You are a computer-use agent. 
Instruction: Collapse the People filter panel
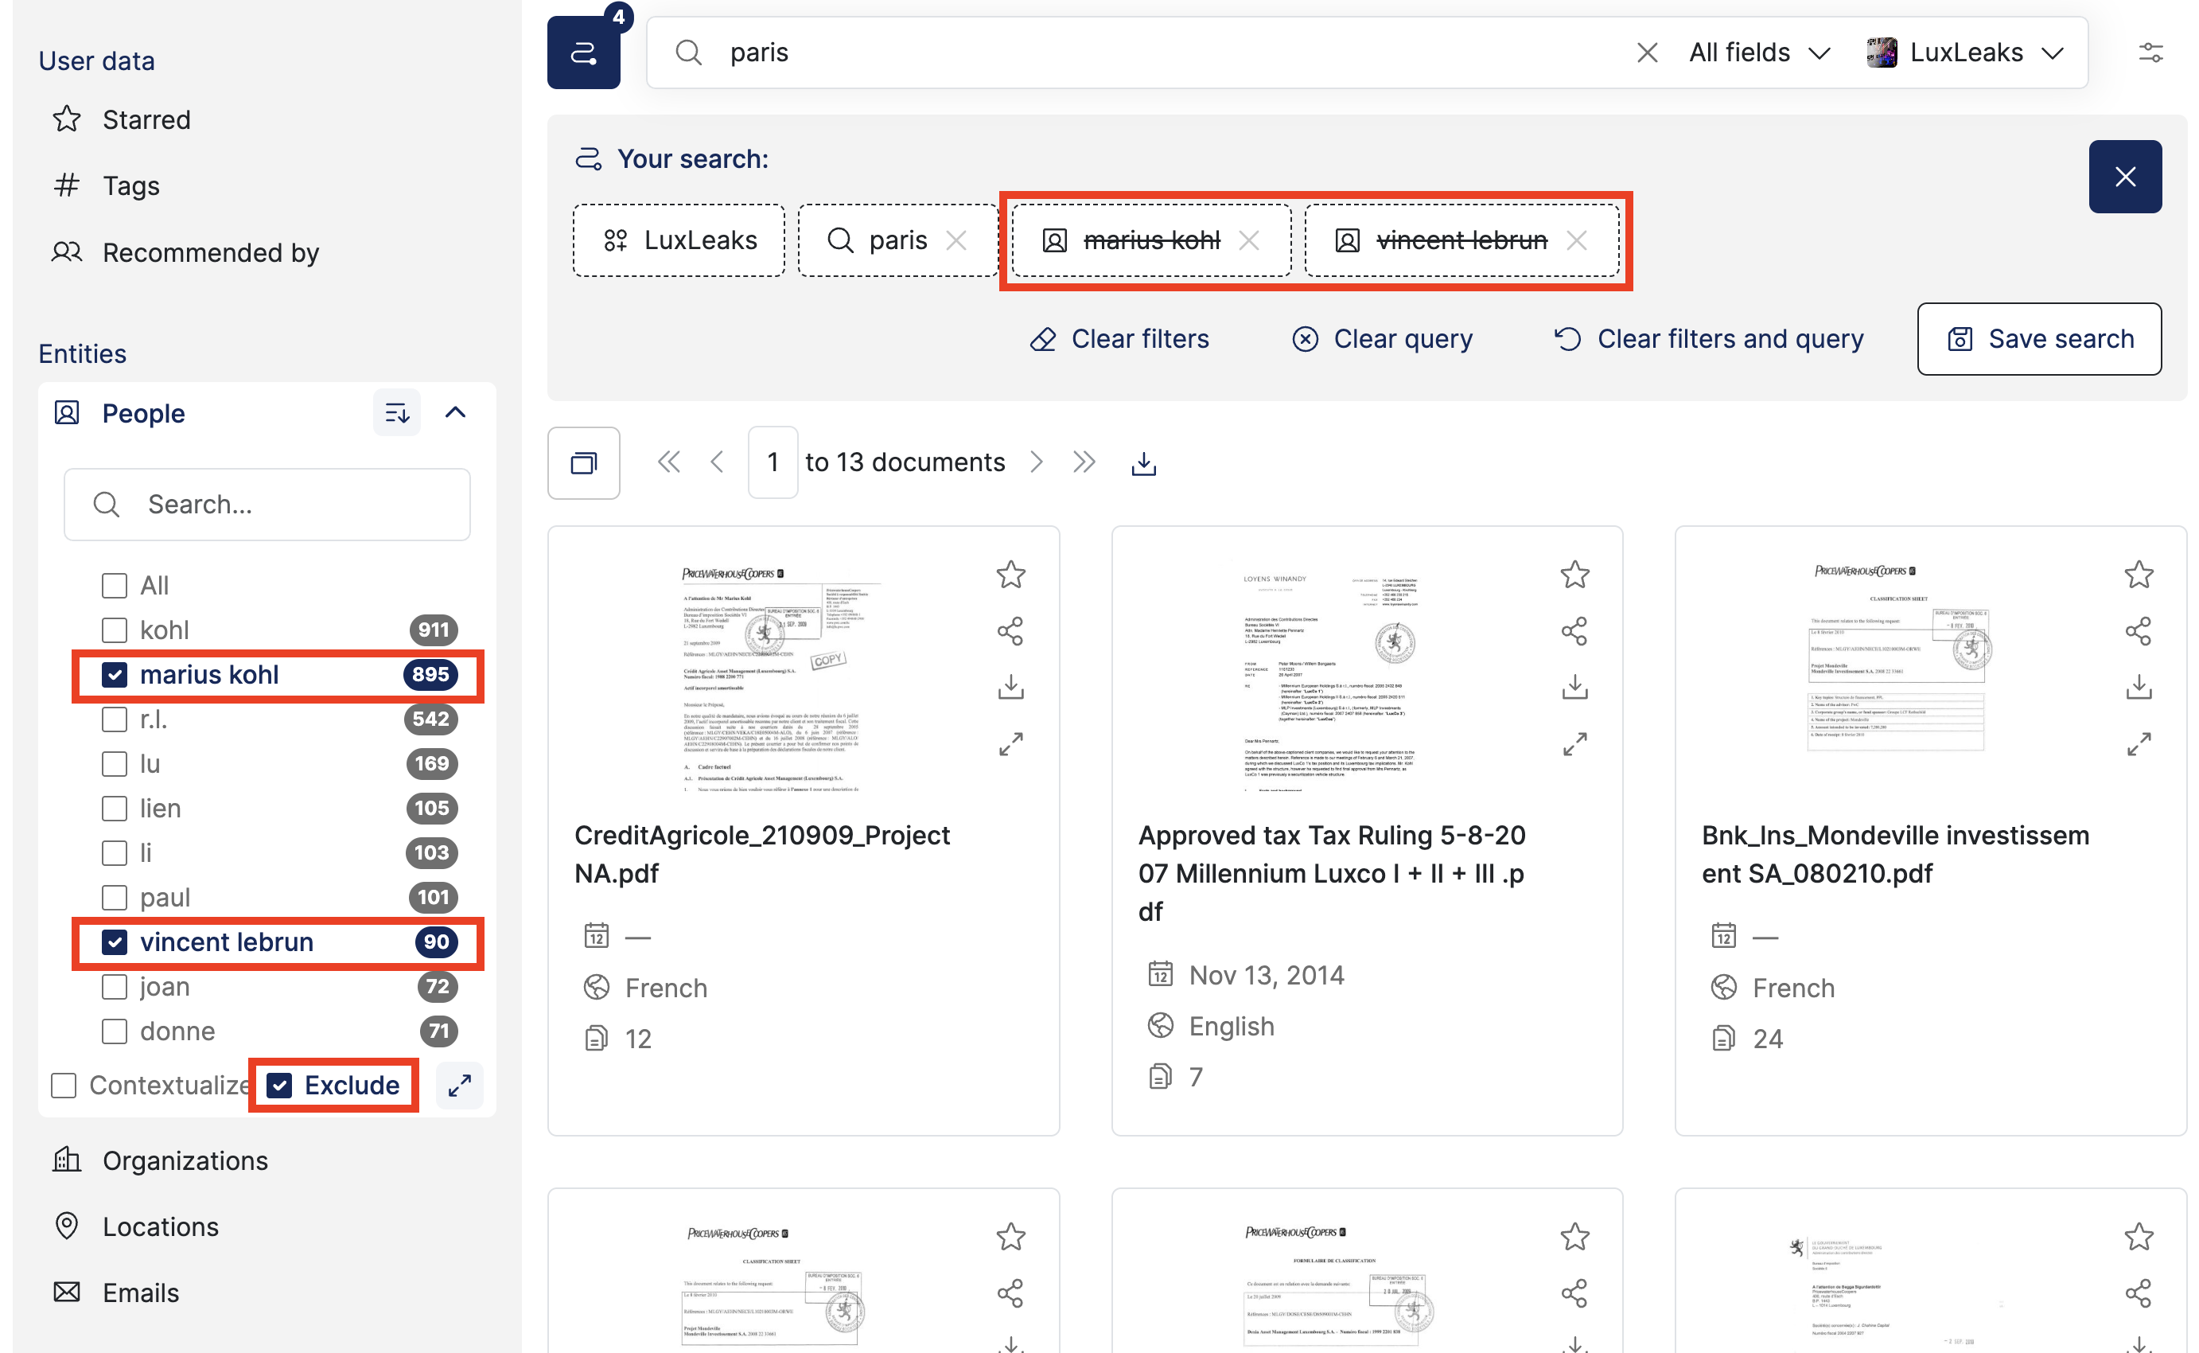[x=456, y=412]
